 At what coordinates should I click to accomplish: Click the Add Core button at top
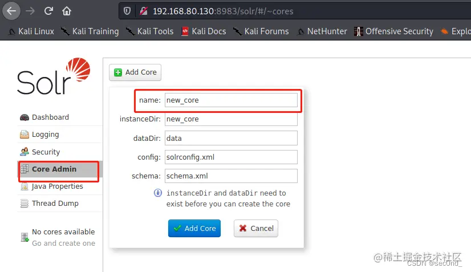click(135, 72)
